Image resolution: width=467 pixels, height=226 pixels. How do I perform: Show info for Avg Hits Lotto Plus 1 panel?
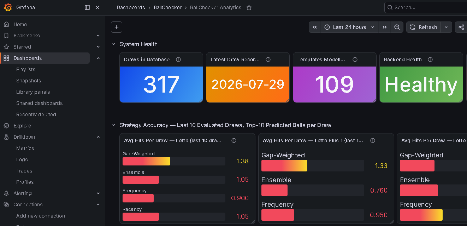coord(373,140)
